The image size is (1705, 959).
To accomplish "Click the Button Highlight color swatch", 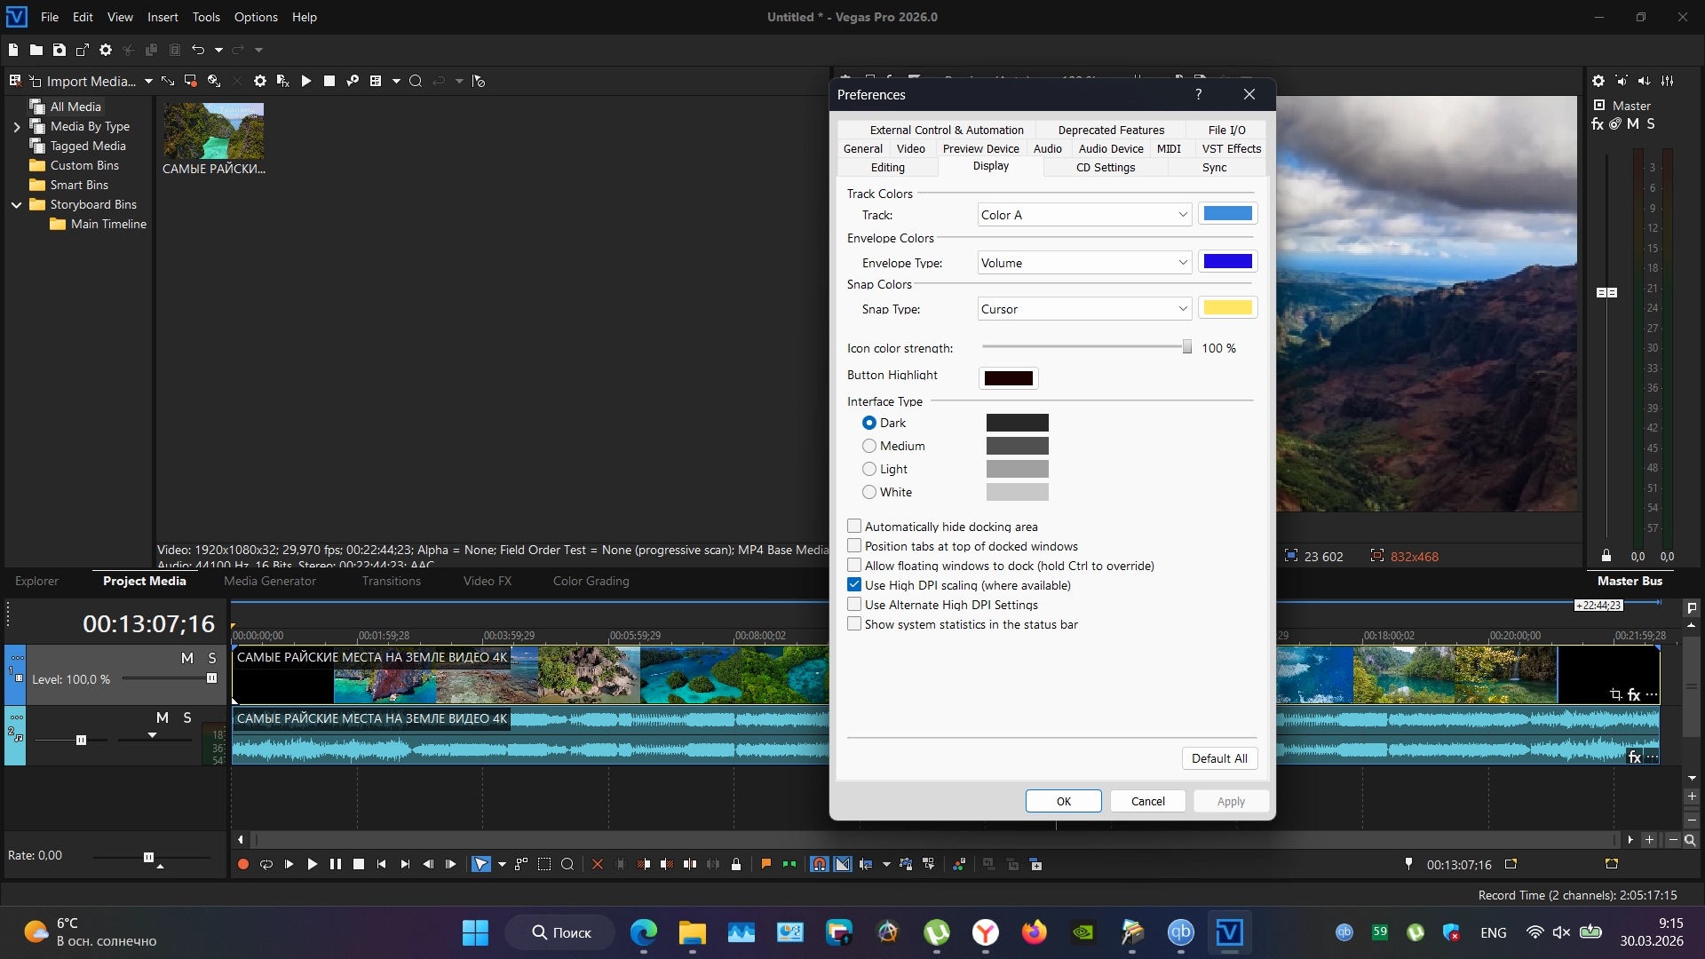I will 1008,378.
